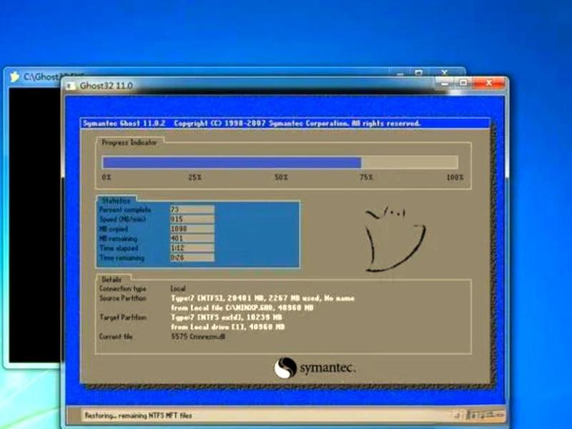Click the current file name starting with 5575
Viewport: 572px width, 429px height.
coord(198,336)
